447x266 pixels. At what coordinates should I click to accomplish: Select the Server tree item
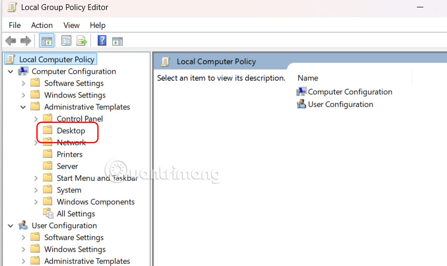pyautogui.click(x=67, y=166)
